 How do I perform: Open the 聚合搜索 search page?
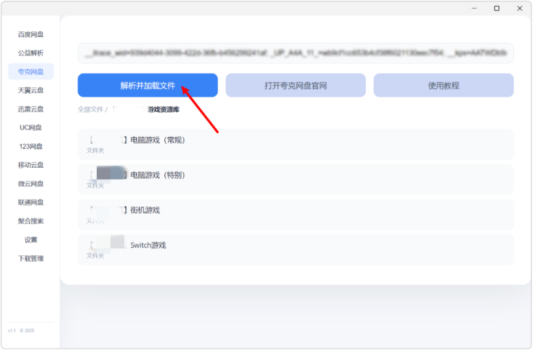pos(31,221)
